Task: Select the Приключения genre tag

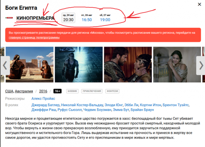Action: (x=92, y=91)
